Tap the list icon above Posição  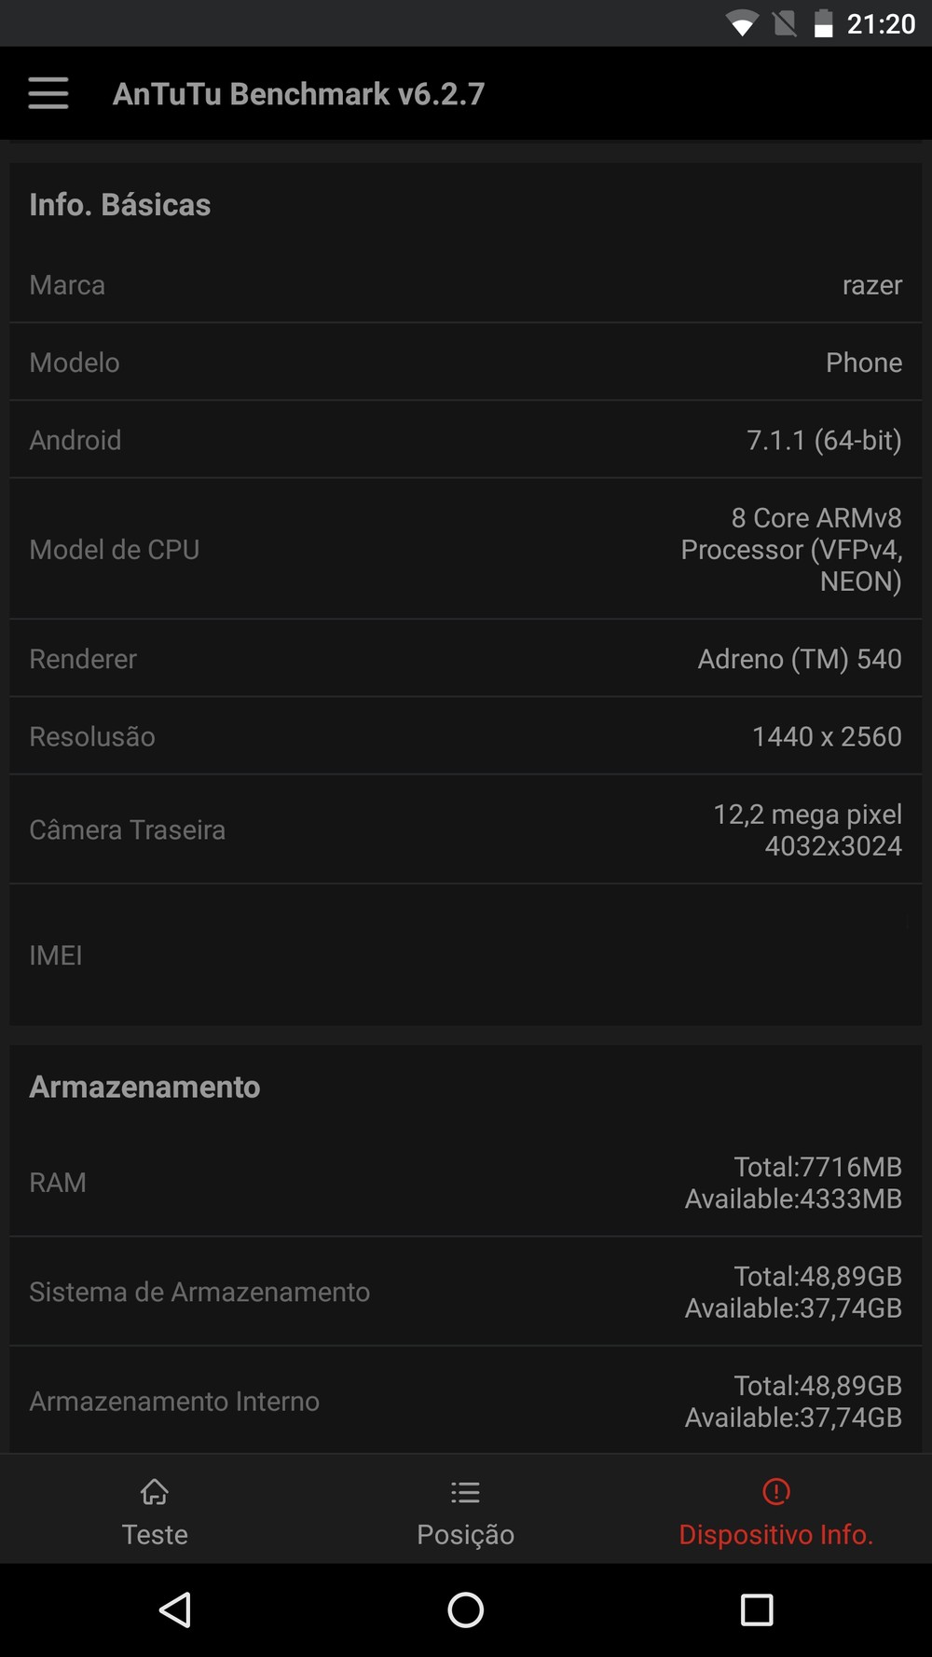tap(465, 1492)
